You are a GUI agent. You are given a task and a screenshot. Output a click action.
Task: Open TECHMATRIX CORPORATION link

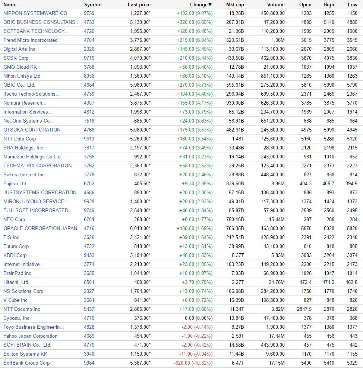(38, 166)
